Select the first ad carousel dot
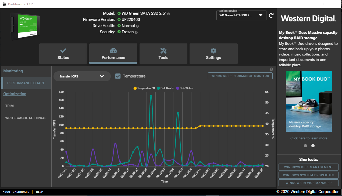 (305, 146)
